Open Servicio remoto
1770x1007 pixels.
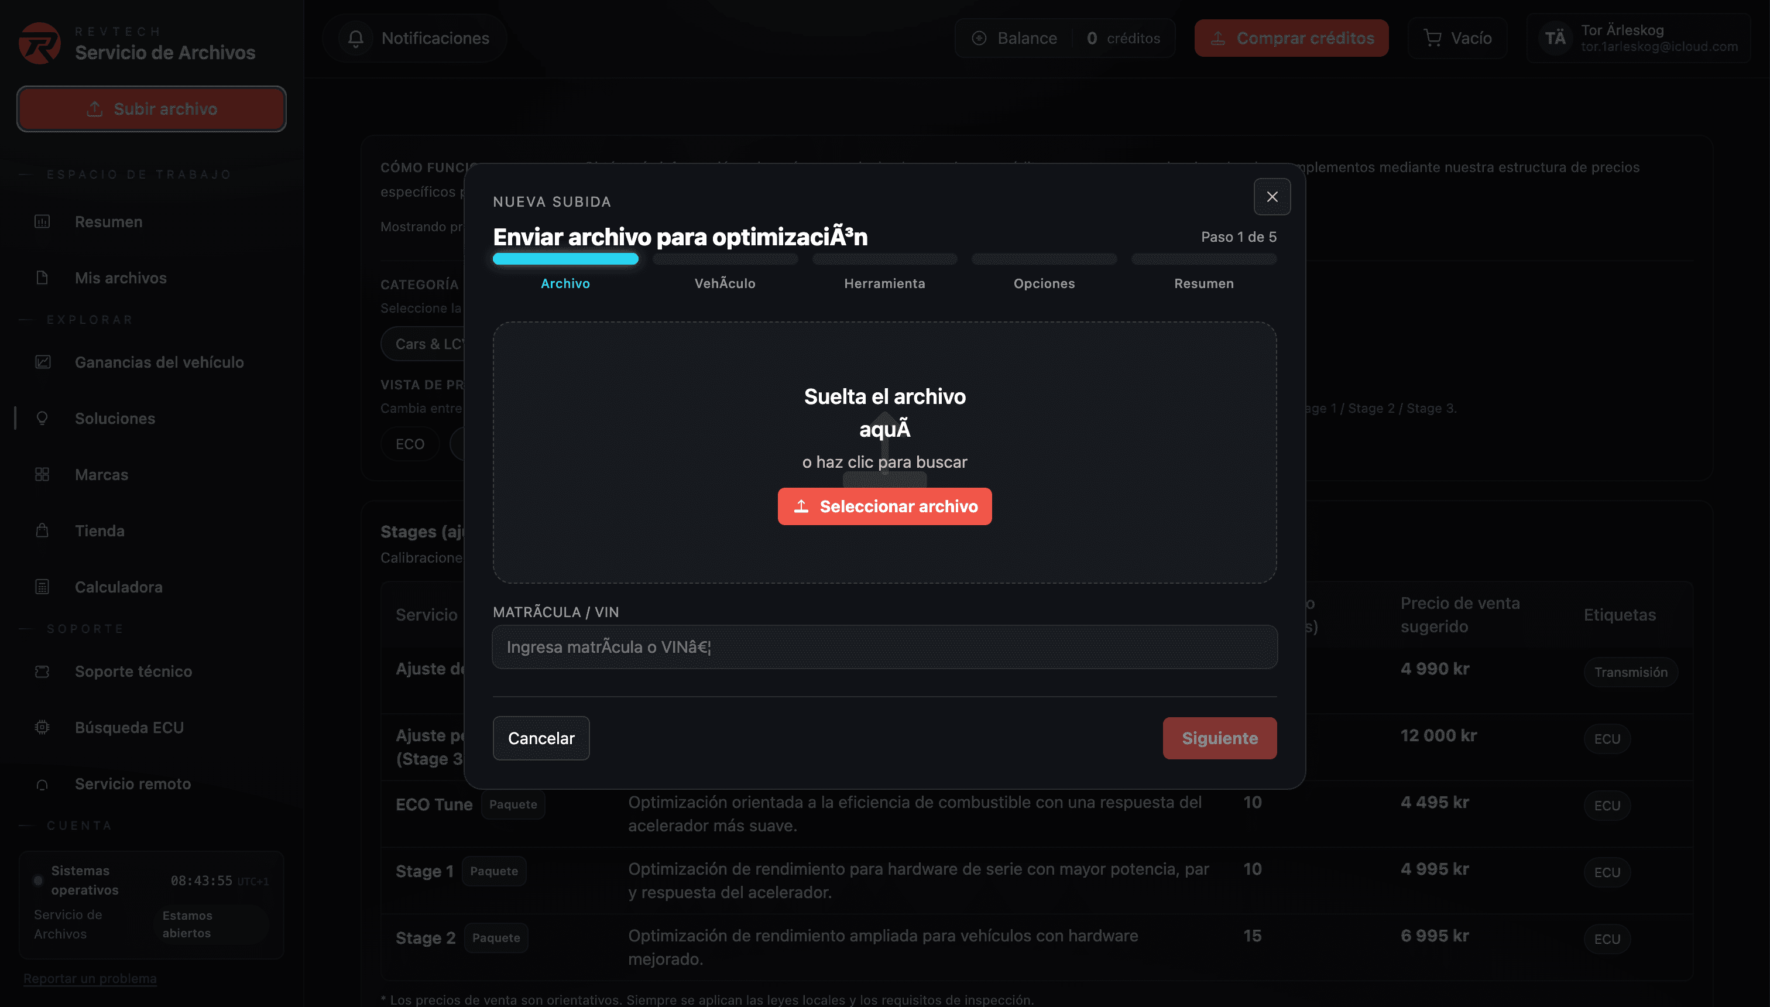pyautogui.click(x=132, y=783)
